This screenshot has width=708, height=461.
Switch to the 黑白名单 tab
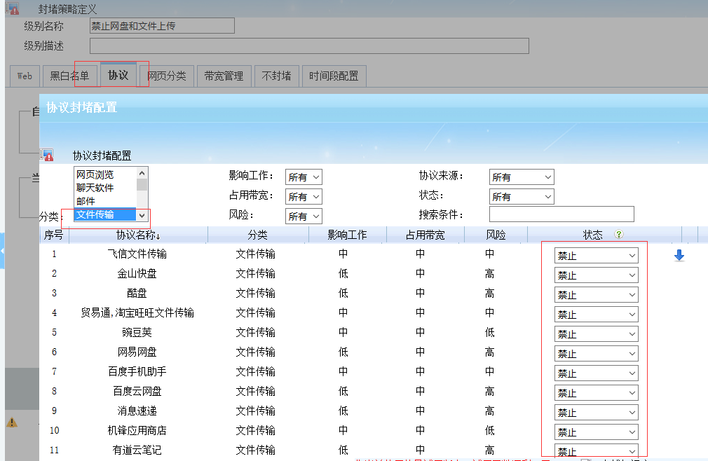pos(69,76)
